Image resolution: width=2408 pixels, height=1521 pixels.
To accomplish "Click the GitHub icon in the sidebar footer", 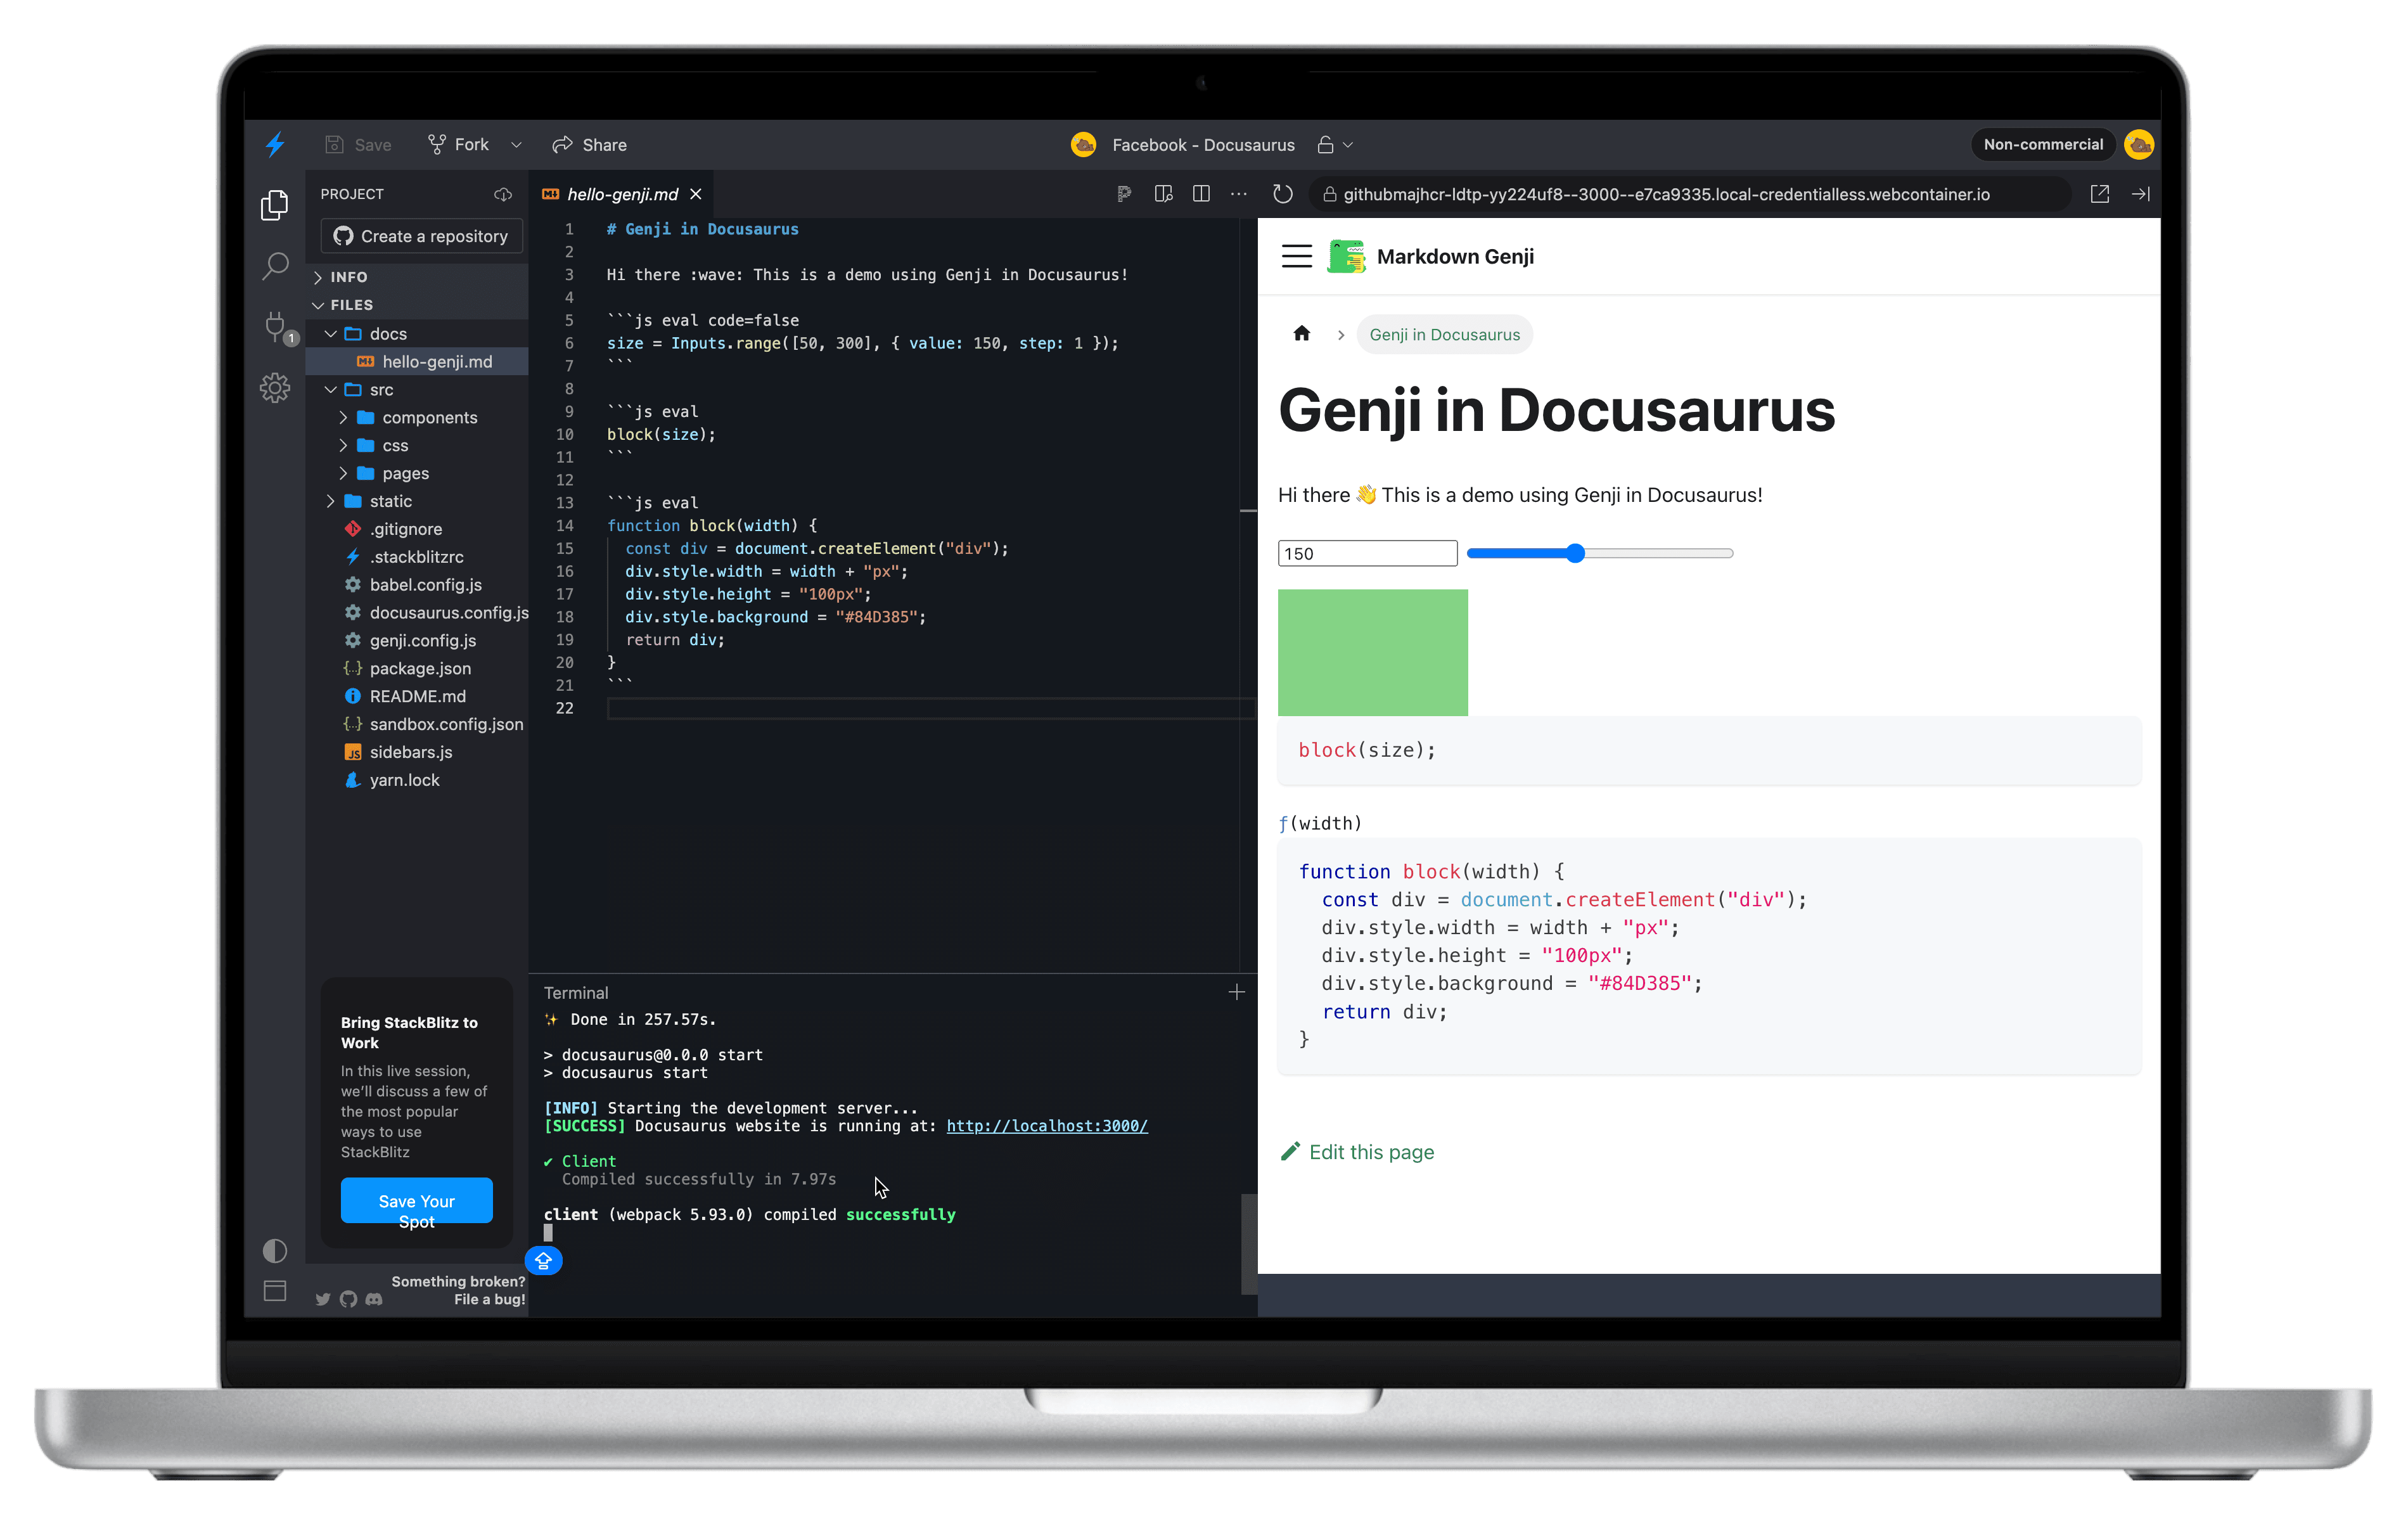I will point(348,1299).
